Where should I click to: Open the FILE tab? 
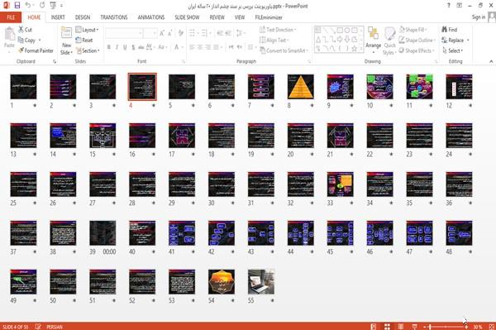click(11, 17)
